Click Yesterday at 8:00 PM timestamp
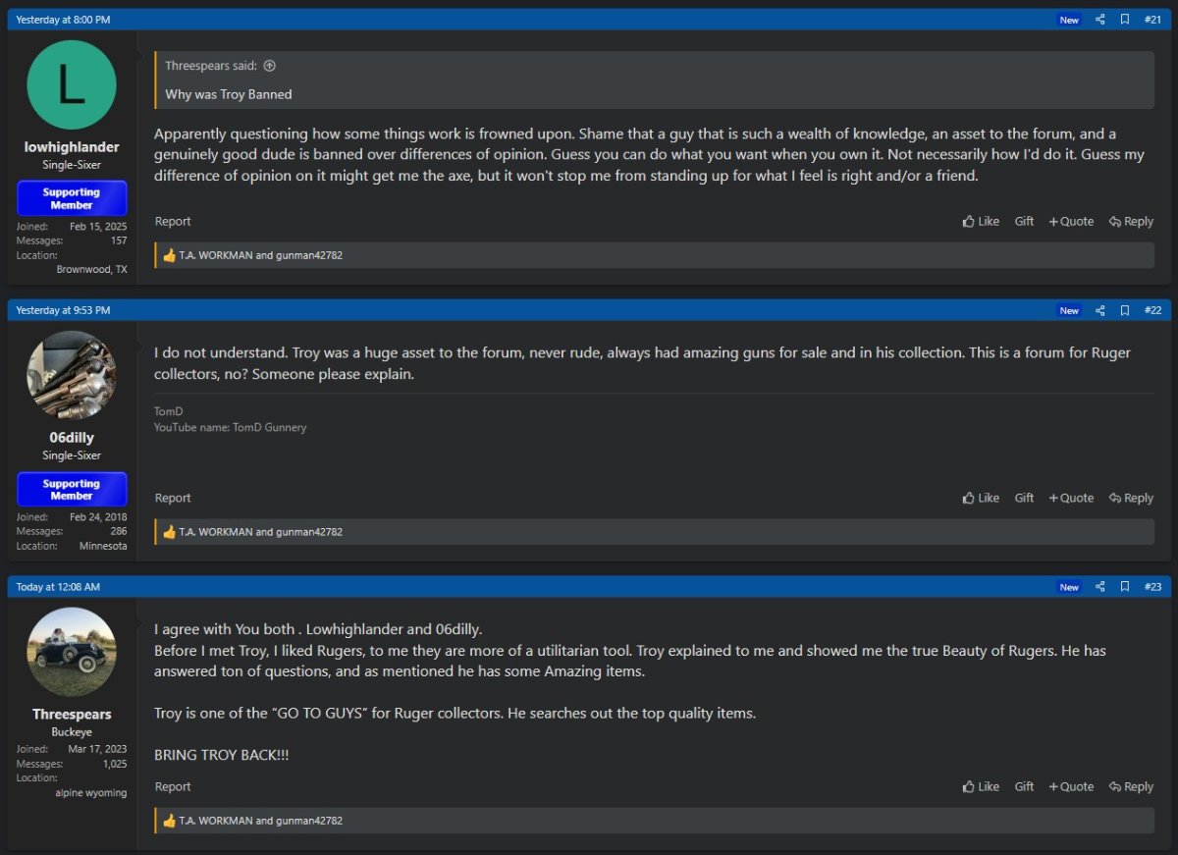This screenshot has height=855, width=1178. 63,20
